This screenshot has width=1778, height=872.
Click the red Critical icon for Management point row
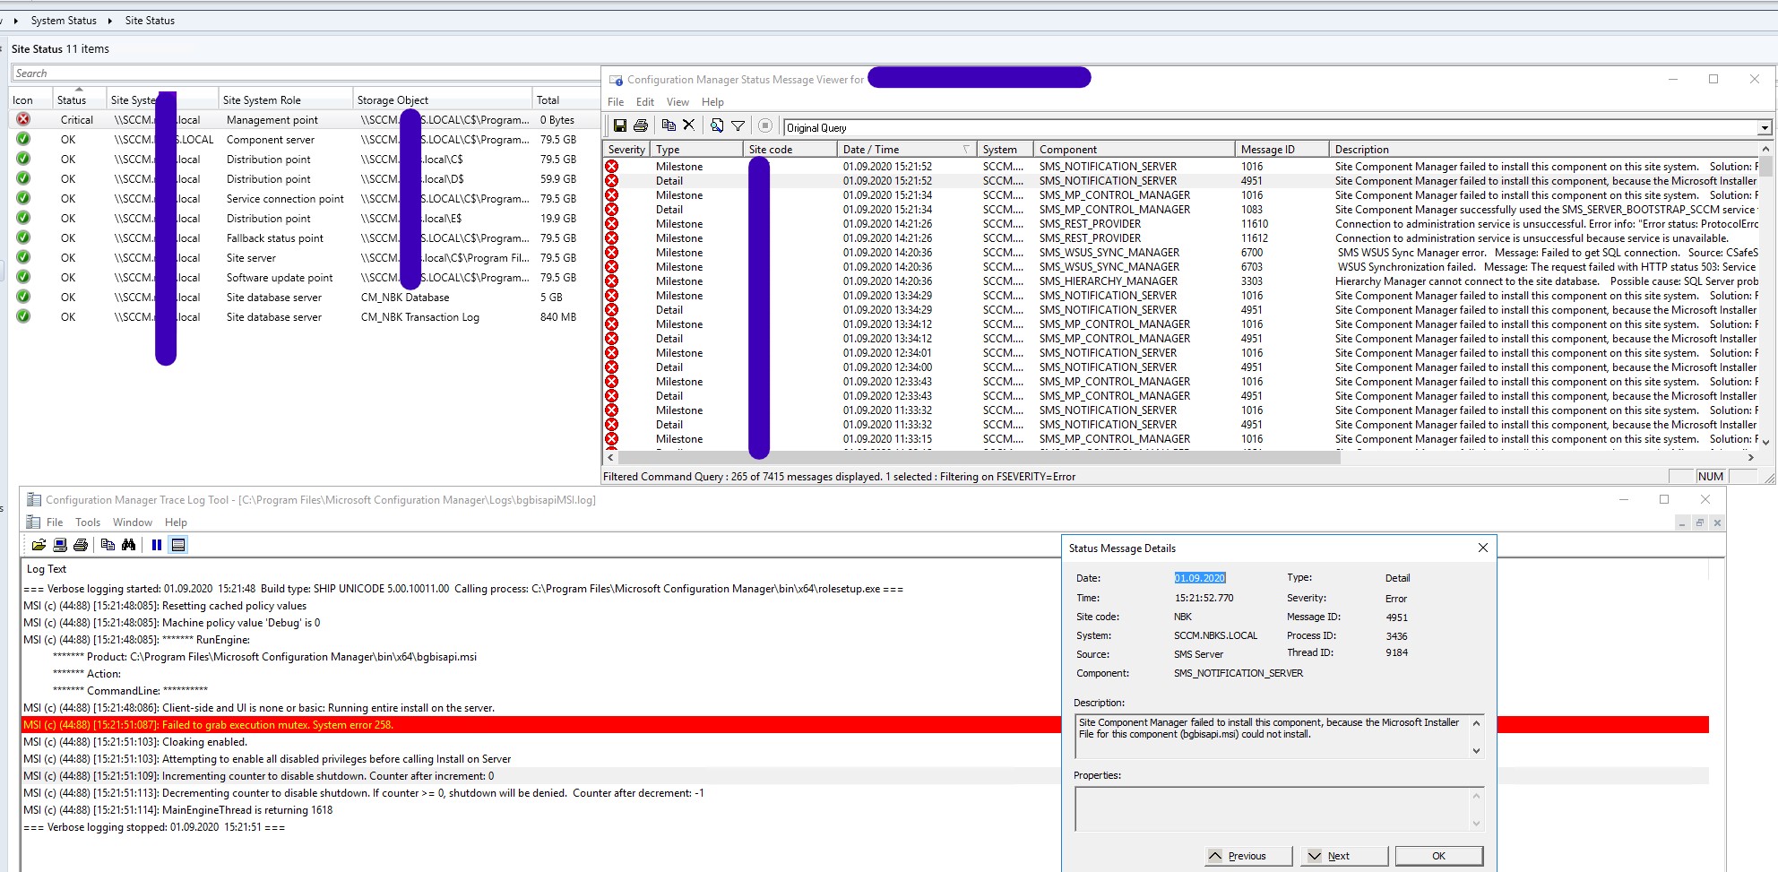[x=23, y=119]
